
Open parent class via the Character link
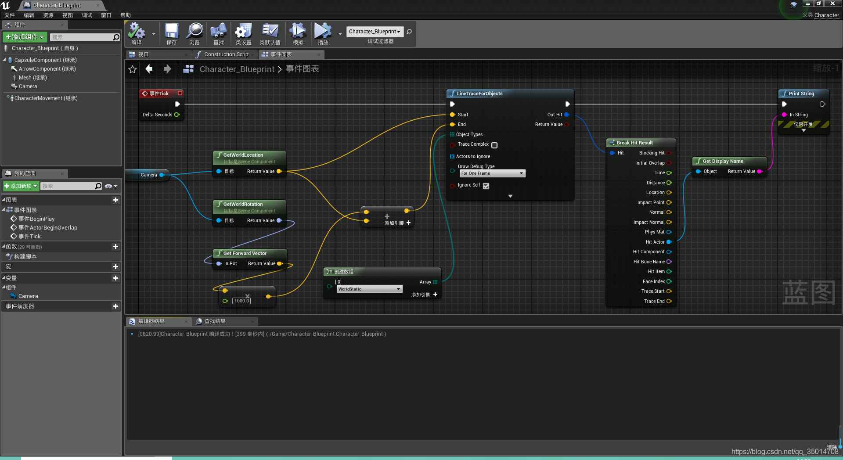826,15
